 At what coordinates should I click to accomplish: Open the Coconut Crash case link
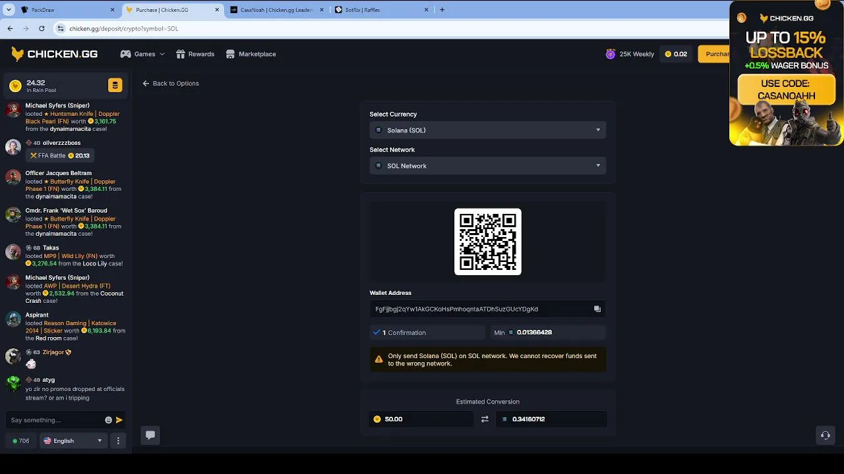74,298
